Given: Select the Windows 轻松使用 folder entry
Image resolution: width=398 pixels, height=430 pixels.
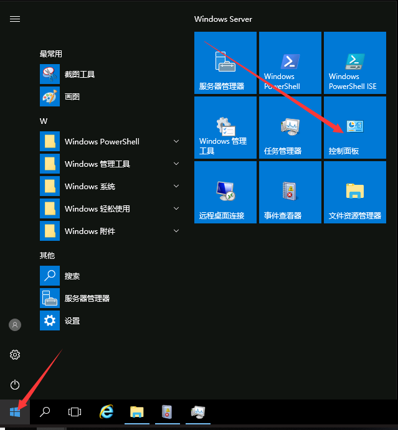Looking at the screenshot, I should pyautogui.click(x=110, y=208).
